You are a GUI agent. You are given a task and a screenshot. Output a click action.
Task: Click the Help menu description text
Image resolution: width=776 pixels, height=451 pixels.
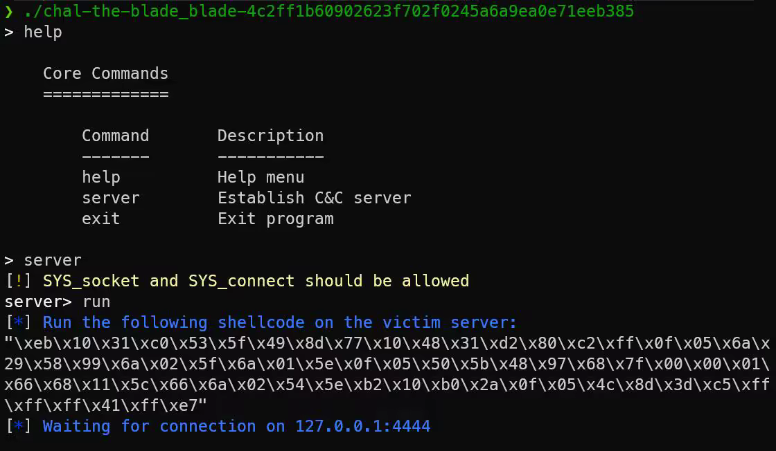click(x=261, y=177)
